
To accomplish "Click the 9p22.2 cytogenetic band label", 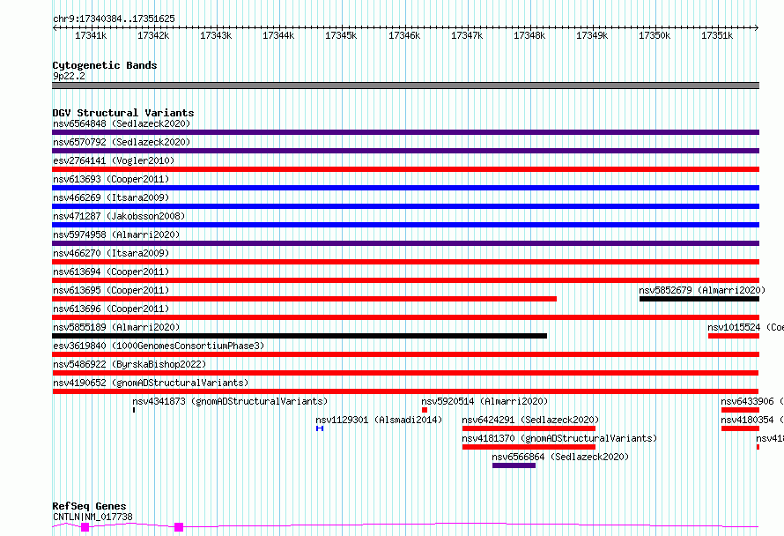I will 69,76.
